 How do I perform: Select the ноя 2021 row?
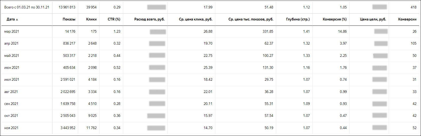pos(11,128)
